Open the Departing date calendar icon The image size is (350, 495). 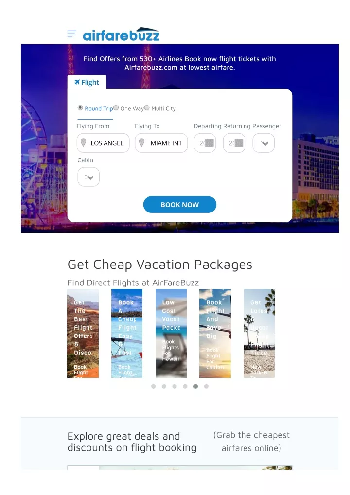[210, 143]
